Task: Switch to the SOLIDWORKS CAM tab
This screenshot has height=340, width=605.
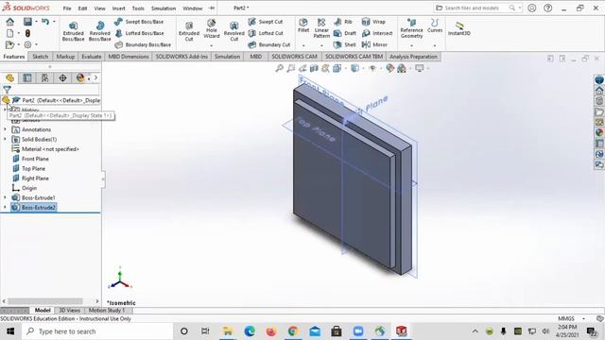Action: click(x=294, y=57)
